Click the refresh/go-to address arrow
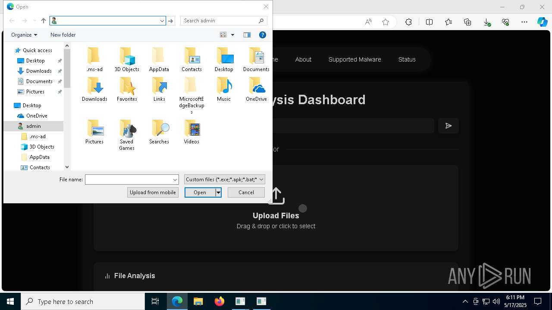The image size is (552, 310). pyautogui.click(x=171, y=21)
